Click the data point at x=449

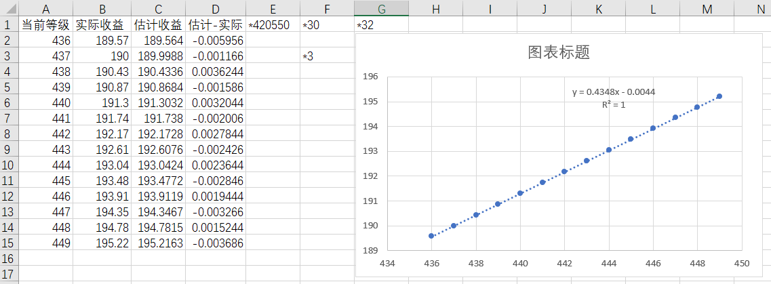coord(719,96)
